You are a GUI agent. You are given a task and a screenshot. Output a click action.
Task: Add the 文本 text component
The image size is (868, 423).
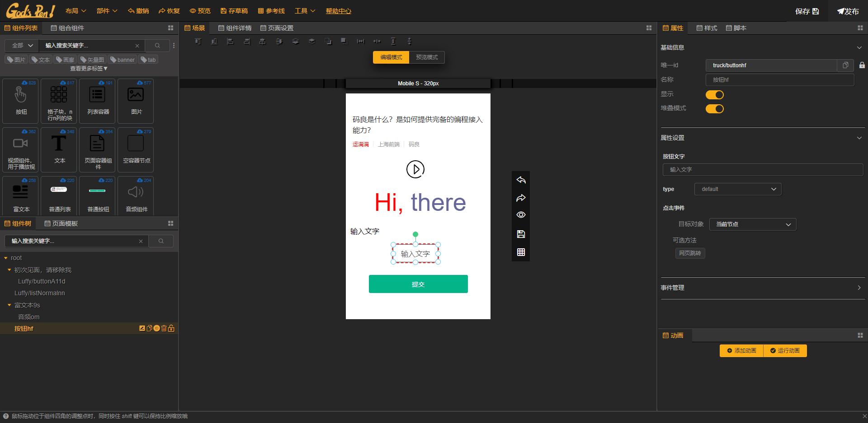(x=60, y=150)
